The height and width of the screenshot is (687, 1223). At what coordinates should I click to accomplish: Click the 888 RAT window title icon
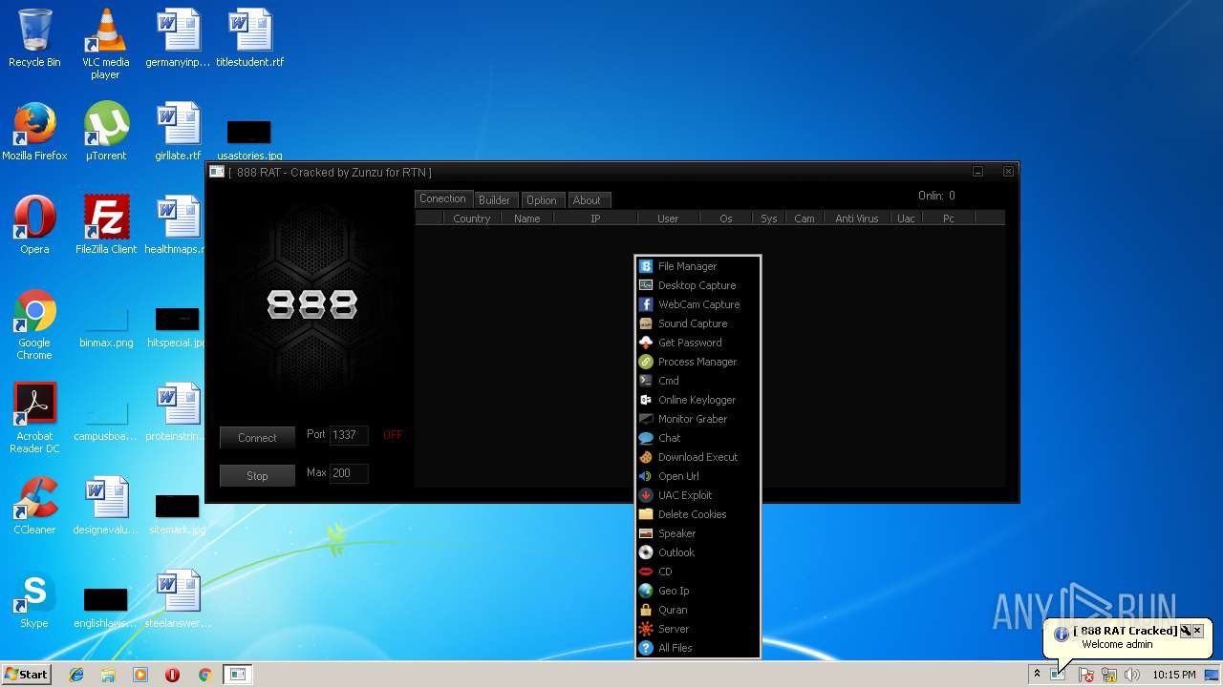[217, 172]
